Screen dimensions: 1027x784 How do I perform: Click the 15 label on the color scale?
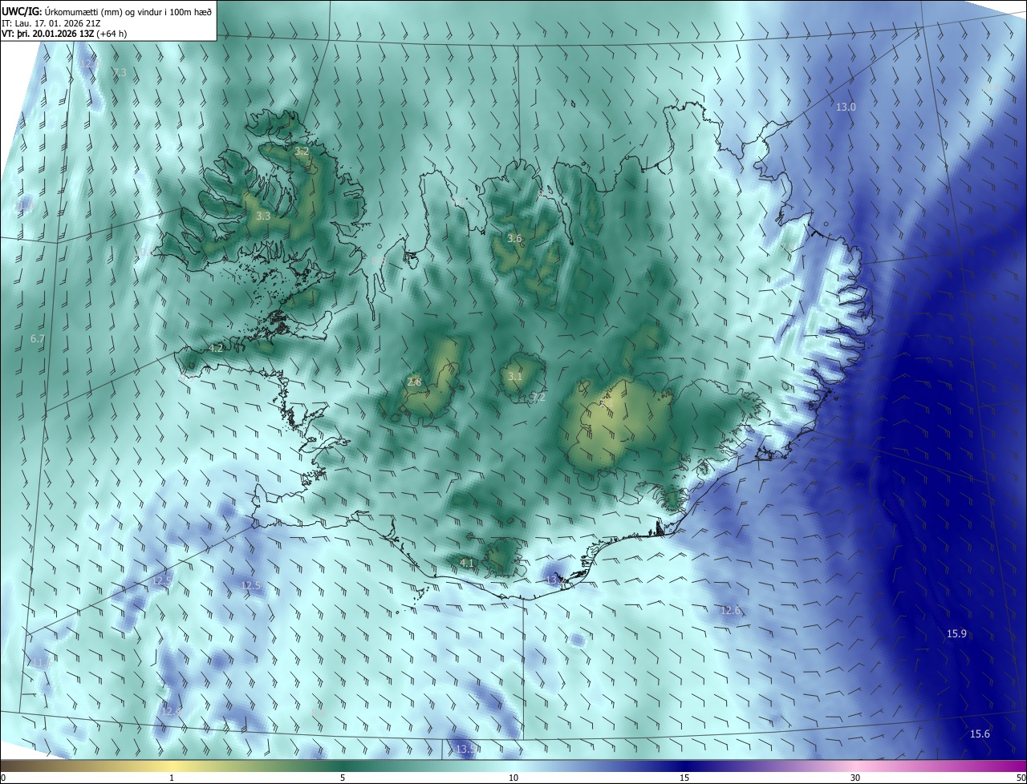[684, 778]
